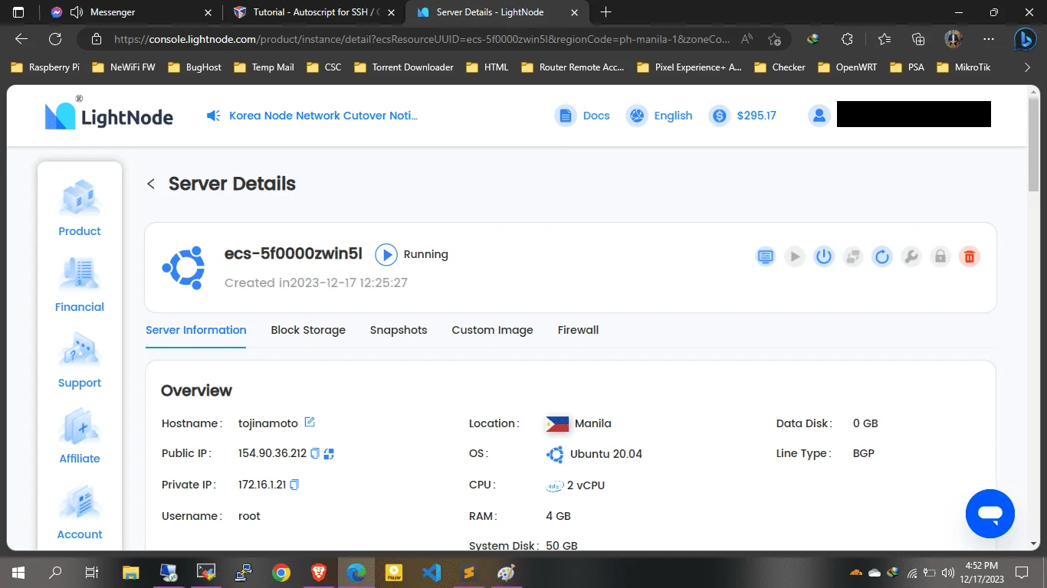Screen dimensions: 1047x588
Task: Open the Financial section in the sidebar
Action: click(80, 284)
